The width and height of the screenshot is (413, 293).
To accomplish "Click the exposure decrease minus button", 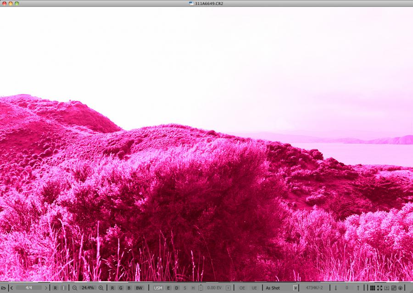I will click(200, 288).
